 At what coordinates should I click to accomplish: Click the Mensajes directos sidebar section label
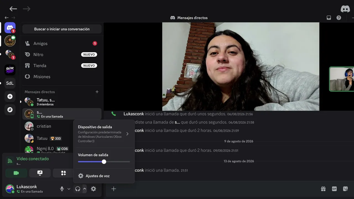(x=40, y=92)
